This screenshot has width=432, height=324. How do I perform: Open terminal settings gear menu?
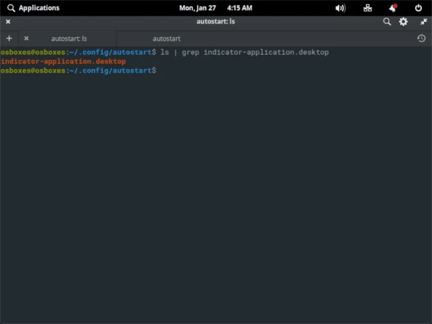(403, 22)
